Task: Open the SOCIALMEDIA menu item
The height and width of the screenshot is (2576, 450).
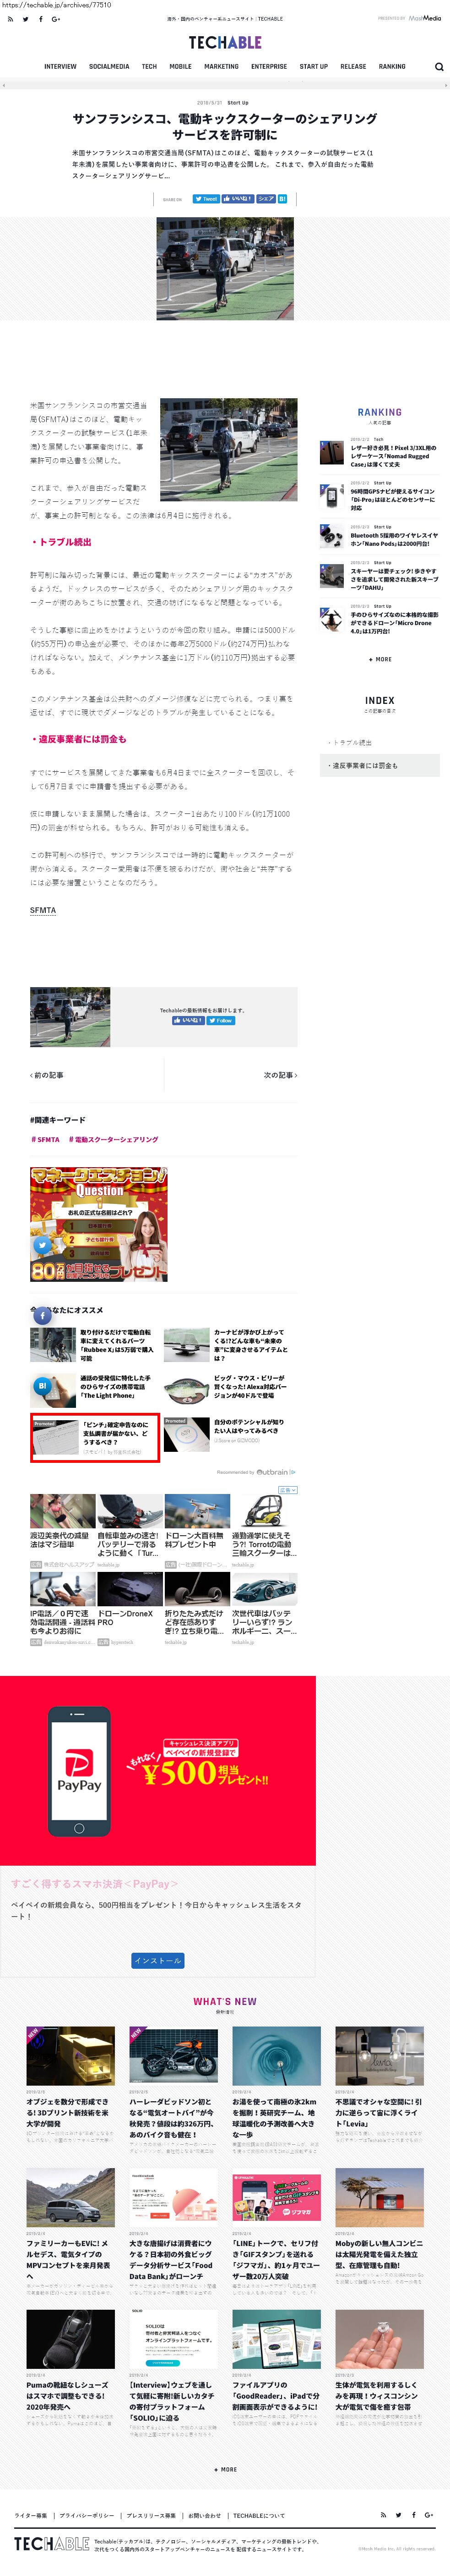Action: click(109, 67)
